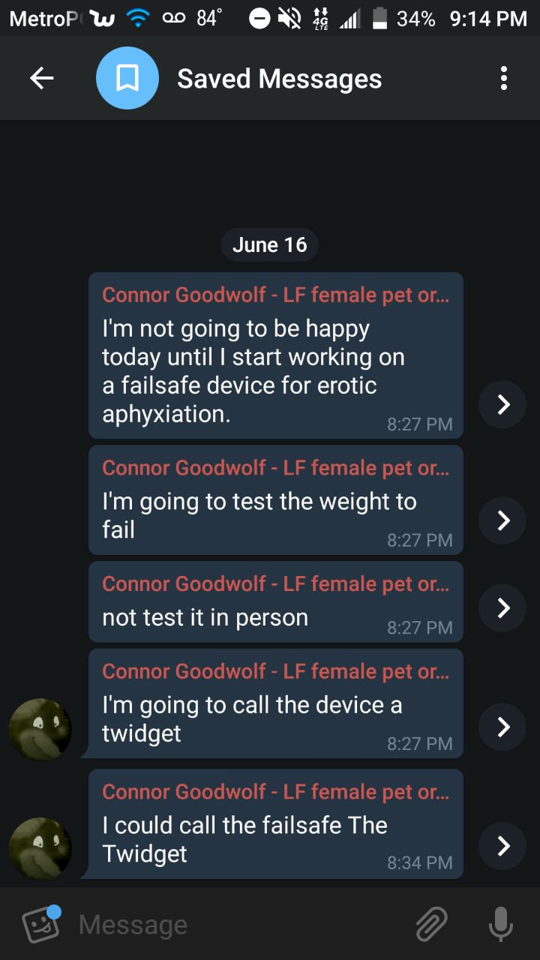
Task: Open the Saved Messages bookmark avatar
Action: pyautogui.click(x=127, y=78)
